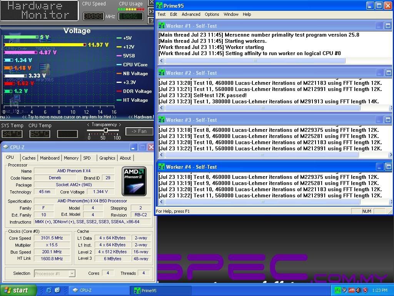
Task: Click the Transparency slider handle
Action: pyautogui.click(x=105, y=131)
